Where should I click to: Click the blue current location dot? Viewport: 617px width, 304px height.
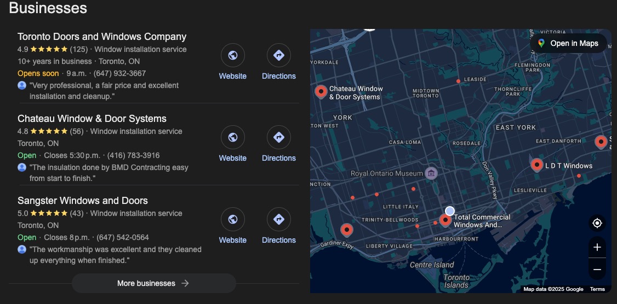tap(450, 211)
